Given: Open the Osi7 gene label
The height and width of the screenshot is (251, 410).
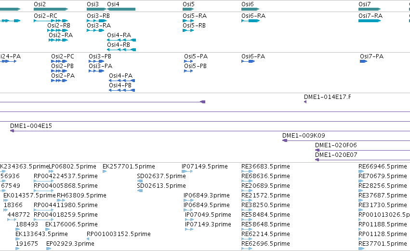Looking at the screenshot, I should click(365, 4).
